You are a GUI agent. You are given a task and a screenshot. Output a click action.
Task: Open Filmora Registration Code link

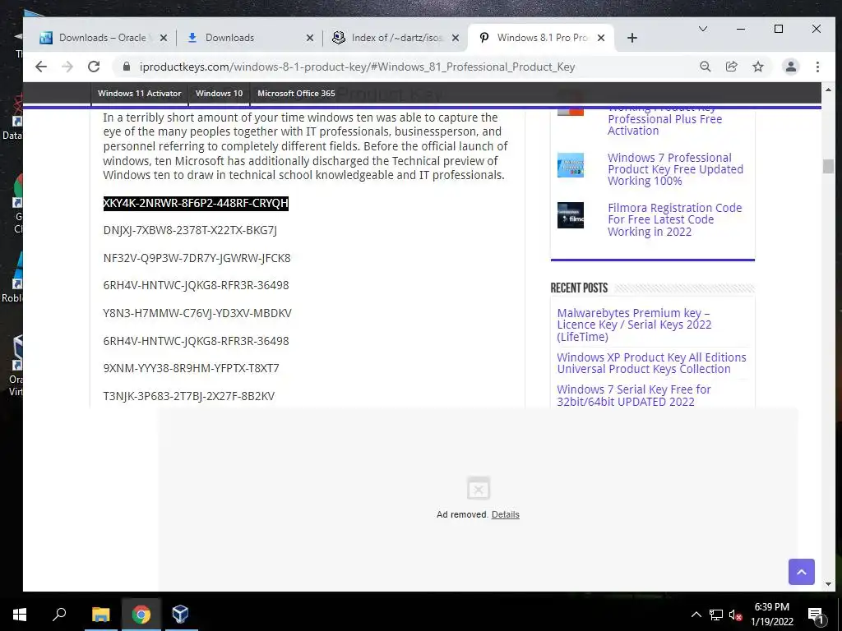(674, 219)
